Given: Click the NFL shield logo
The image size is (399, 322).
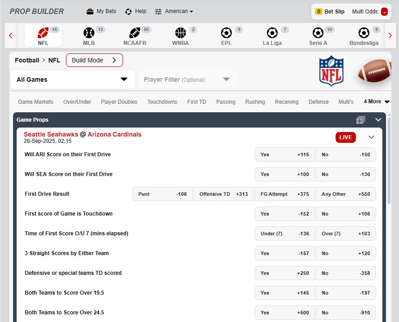Looking at the screenshot, I should click(331, 71).
